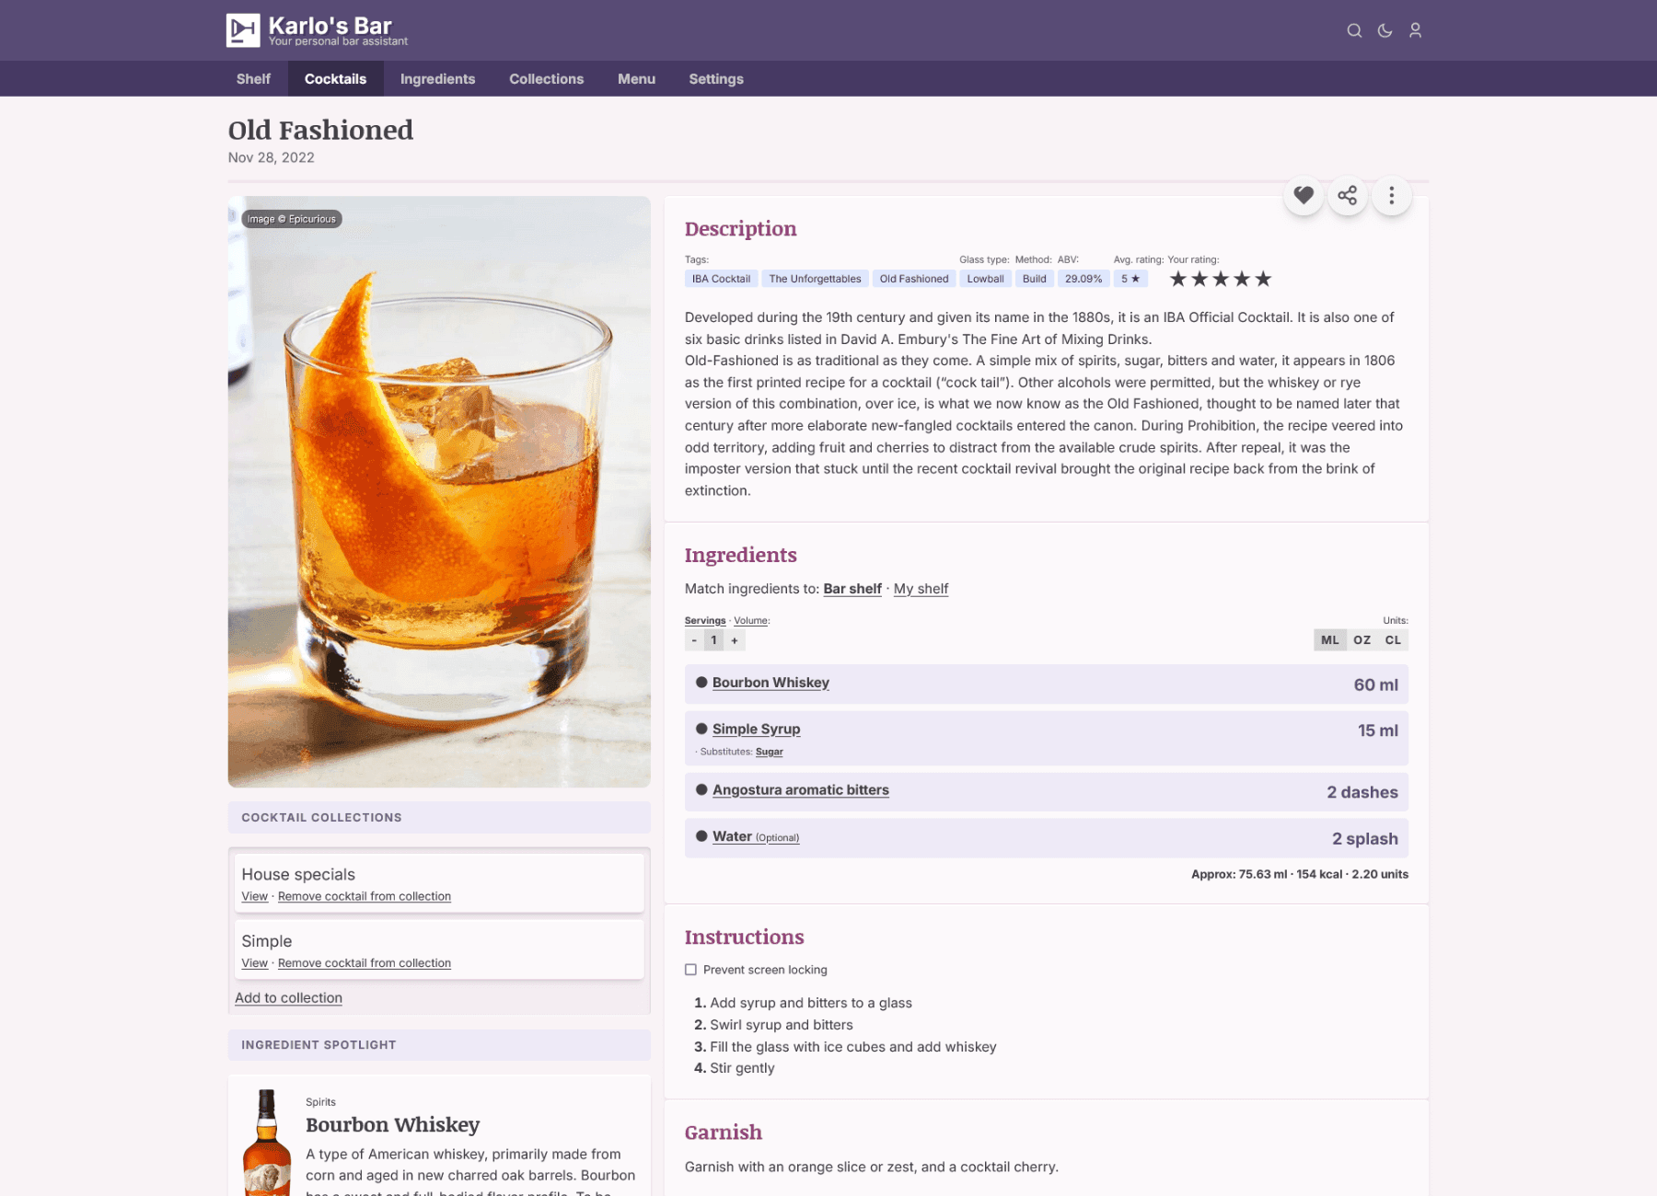Switch units to CL
This screenshot has height=1196, width=1657.
(1393, 640)
